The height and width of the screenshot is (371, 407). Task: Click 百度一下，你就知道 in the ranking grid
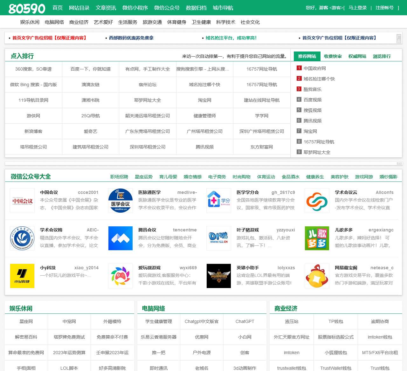(91, 69)
